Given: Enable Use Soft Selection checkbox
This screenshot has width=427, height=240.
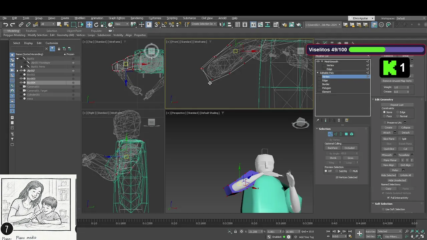Looking at the screenshot, I should click(383, 209).
